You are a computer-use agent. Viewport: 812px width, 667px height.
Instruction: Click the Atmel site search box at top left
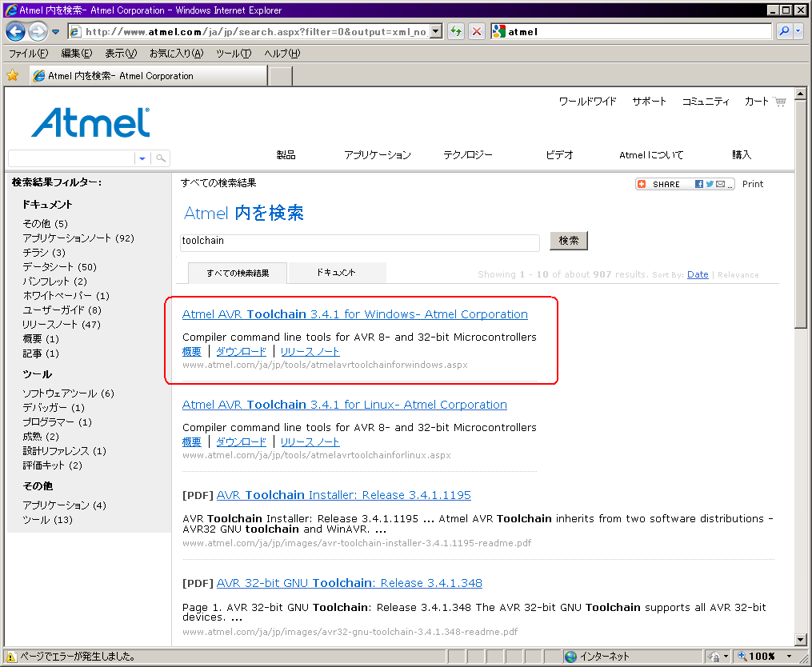pos(71,158)
